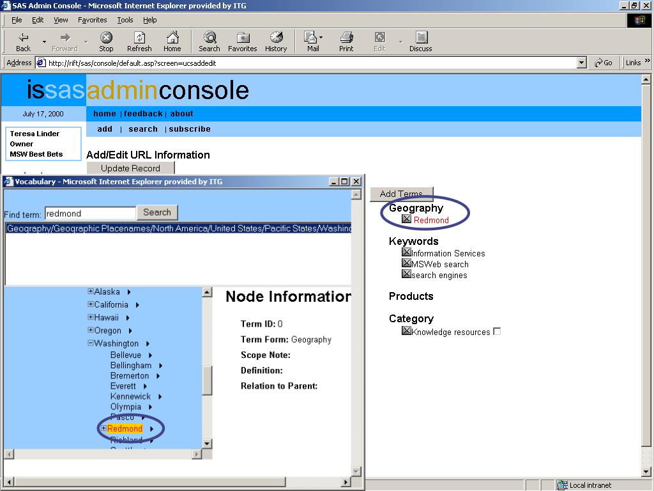Select Kennewick in the Washington tree
The height and width of the screenshot is (491, 654).
pyautogui.click(x=130, y=396)
